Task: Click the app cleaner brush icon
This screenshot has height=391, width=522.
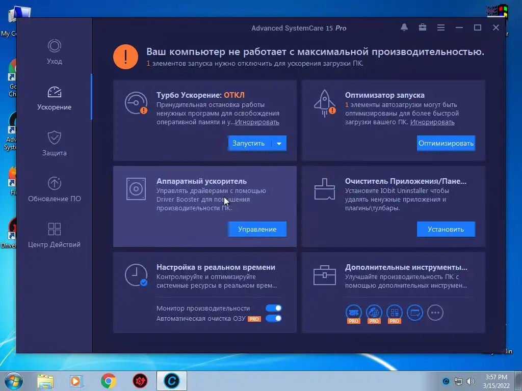Action: tap(325, 189)
